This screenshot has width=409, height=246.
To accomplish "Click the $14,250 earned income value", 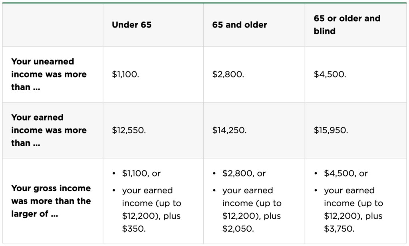I will [229, 130].
